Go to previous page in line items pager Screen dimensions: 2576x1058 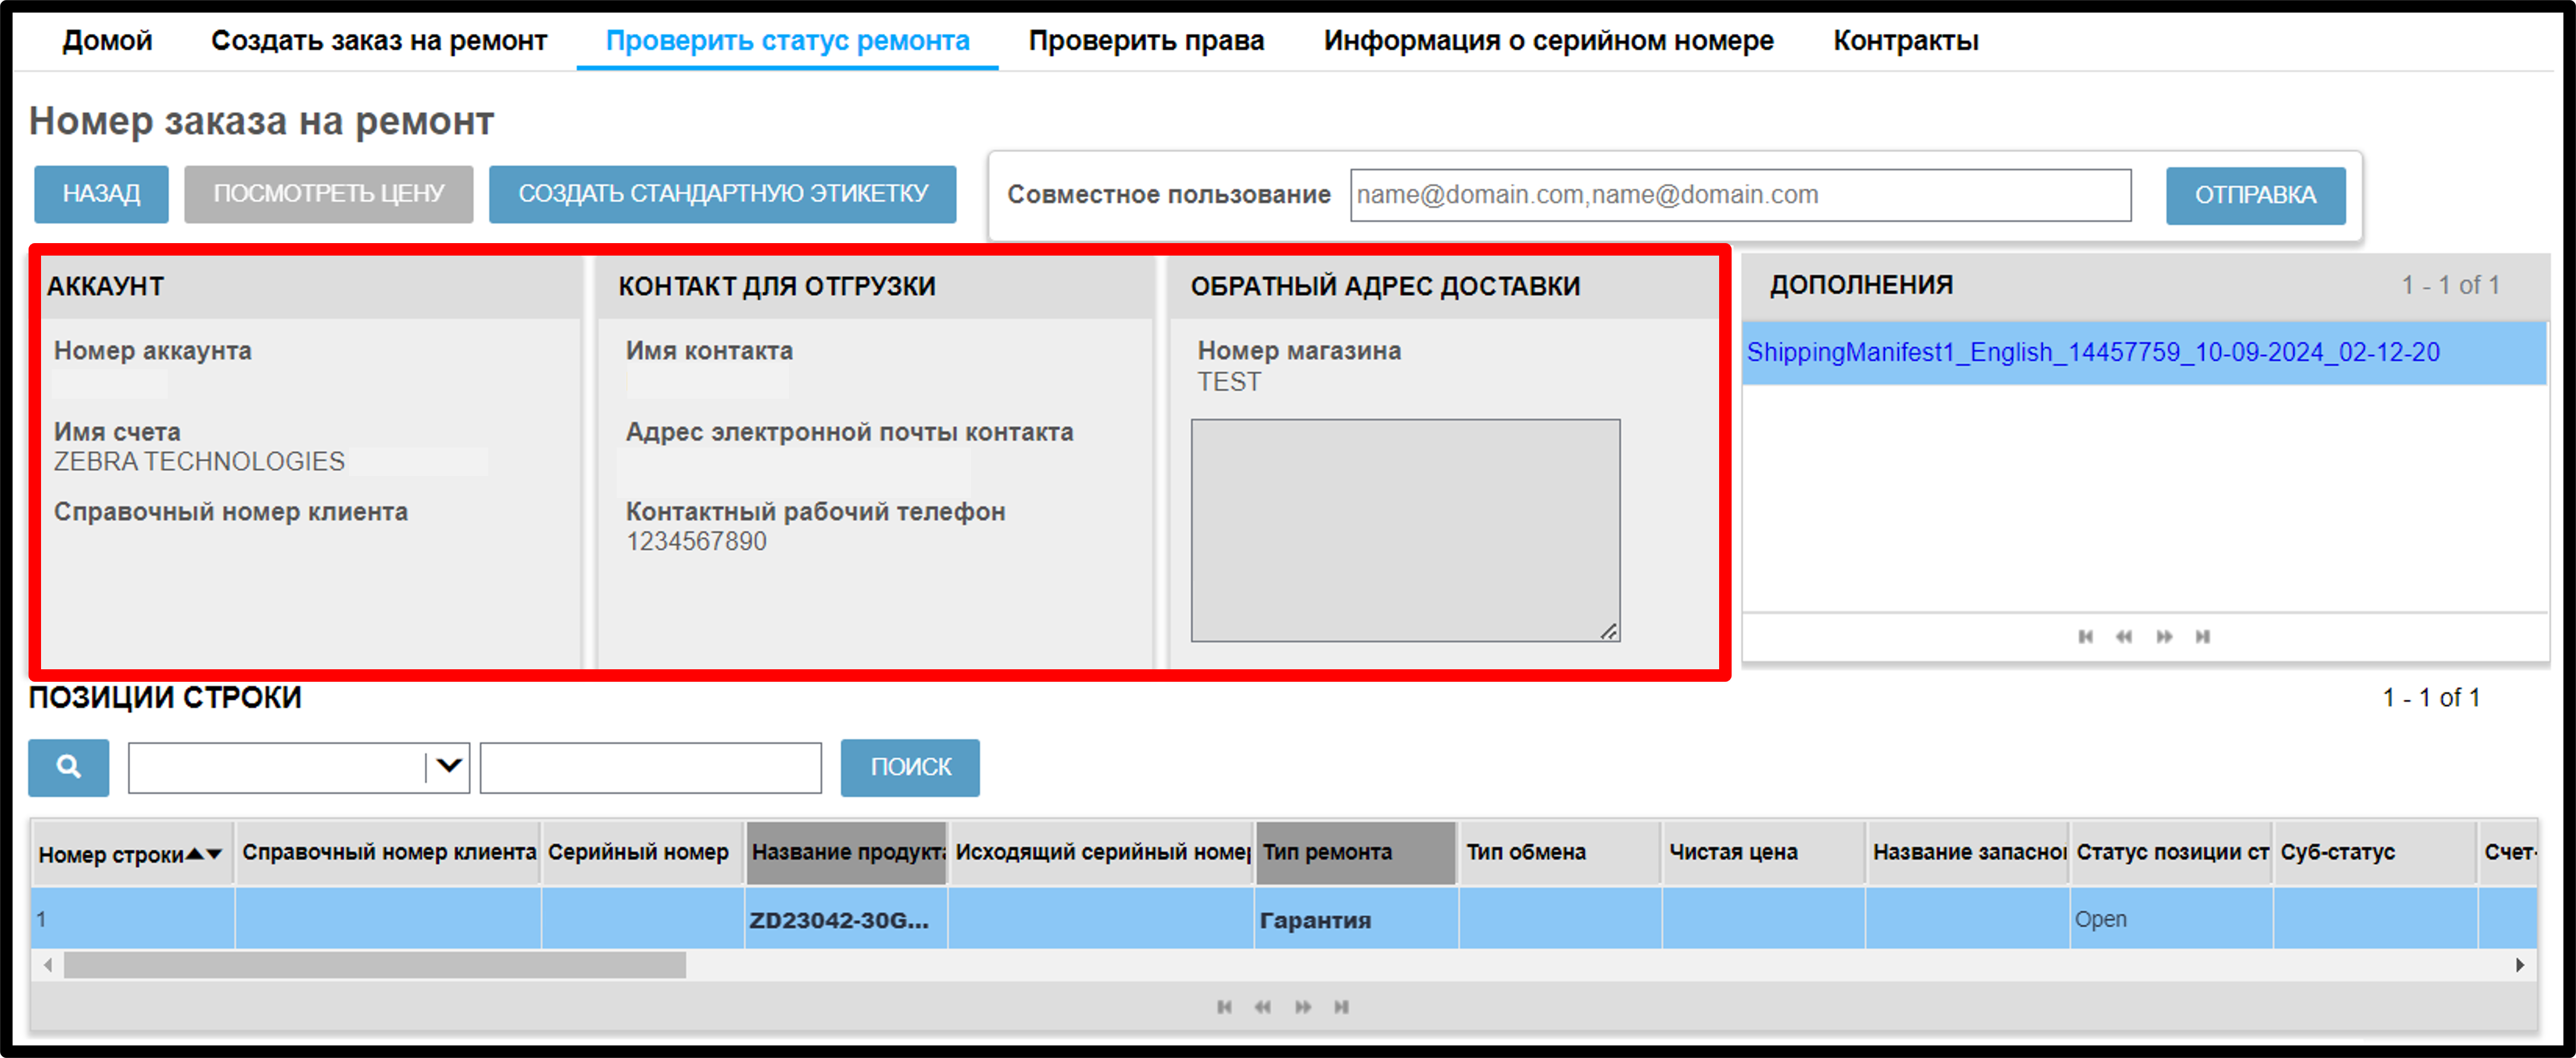pos(1263,1006)
